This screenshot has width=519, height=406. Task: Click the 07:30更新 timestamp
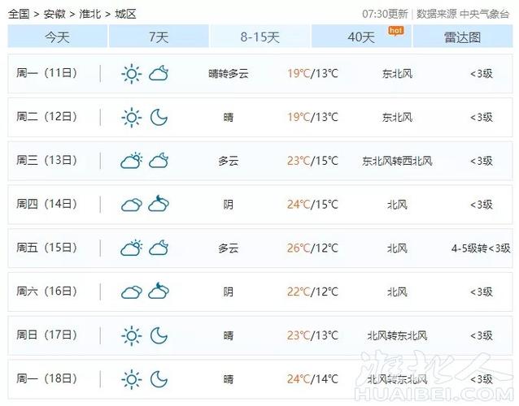click(385, 14)
